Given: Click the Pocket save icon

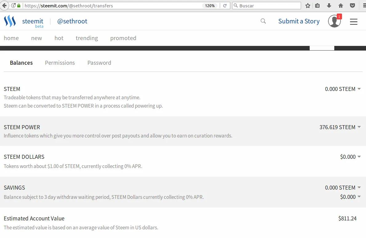Looking at the screenshot, I should click(x=352, y=6).
